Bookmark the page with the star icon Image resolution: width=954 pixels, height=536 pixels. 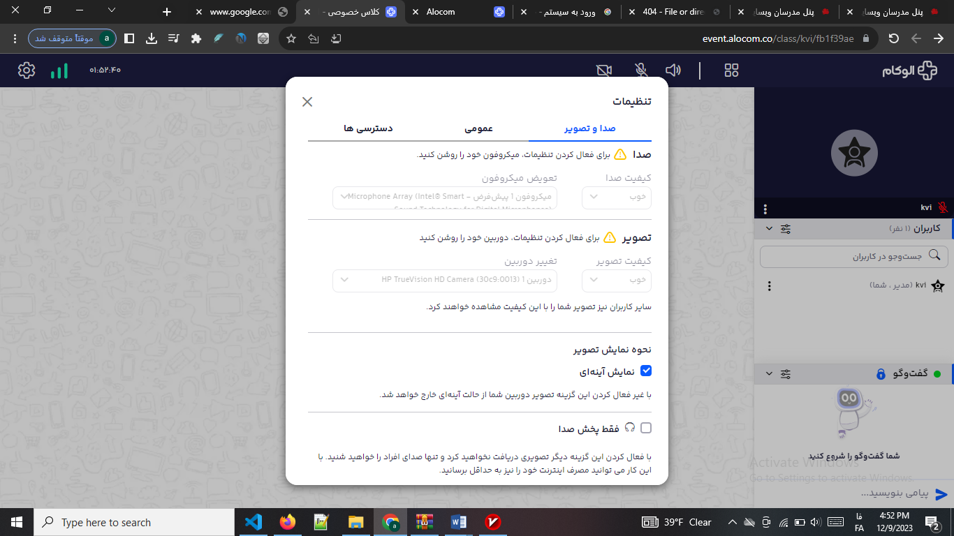click(x=291, y=38)
